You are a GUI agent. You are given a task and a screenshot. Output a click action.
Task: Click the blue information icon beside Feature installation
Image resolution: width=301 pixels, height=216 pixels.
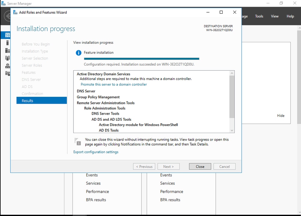pyautogui.click(x=79, y=53)
